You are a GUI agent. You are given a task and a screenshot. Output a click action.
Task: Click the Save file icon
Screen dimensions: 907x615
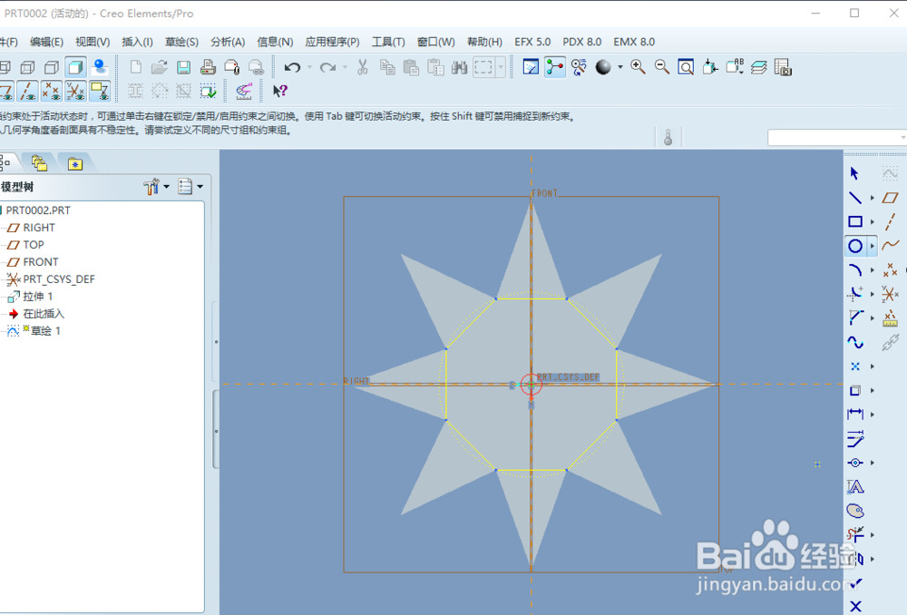click(183, 68)
